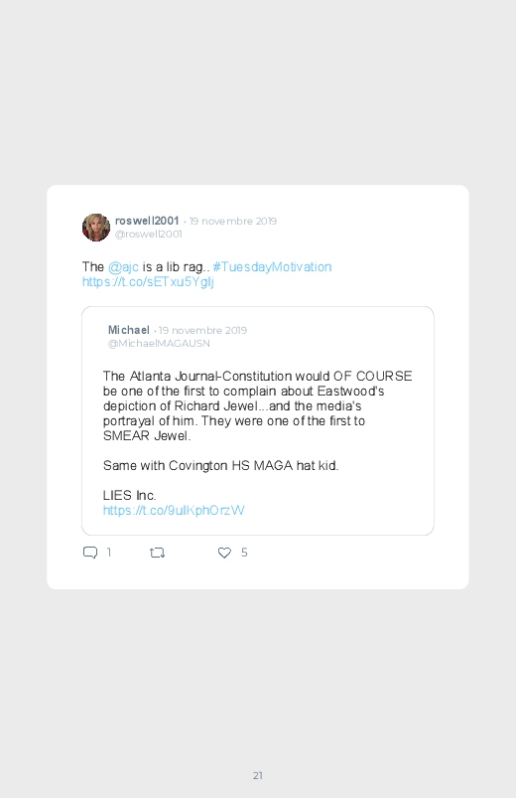Screen dimensions: 516x798
Task: Click the reply speech bubble icon
Action: 90,553
